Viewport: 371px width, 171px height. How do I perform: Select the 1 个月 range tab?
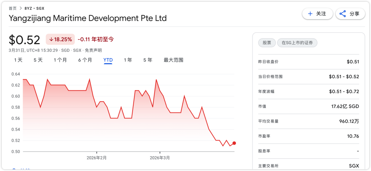point(60,60)
